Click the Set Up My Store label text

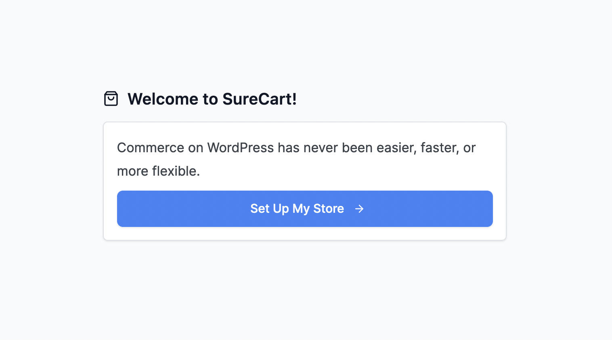[297, 209]
